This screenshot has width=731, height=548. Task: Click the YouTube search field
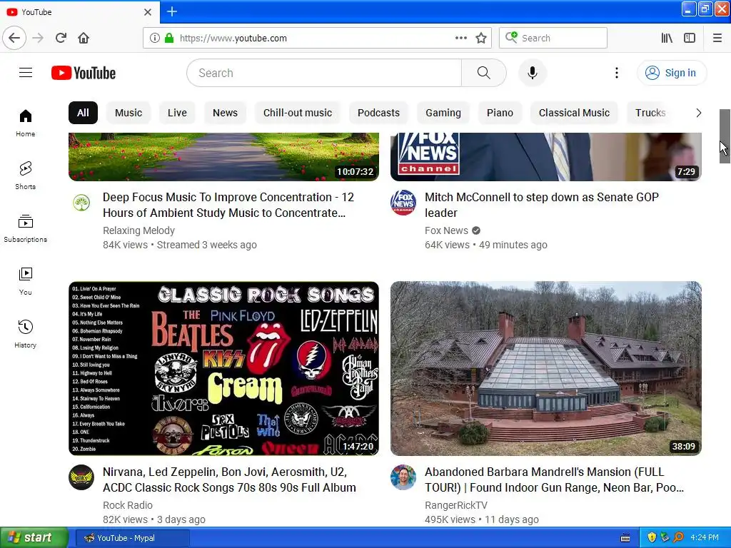tap(324, 73)
